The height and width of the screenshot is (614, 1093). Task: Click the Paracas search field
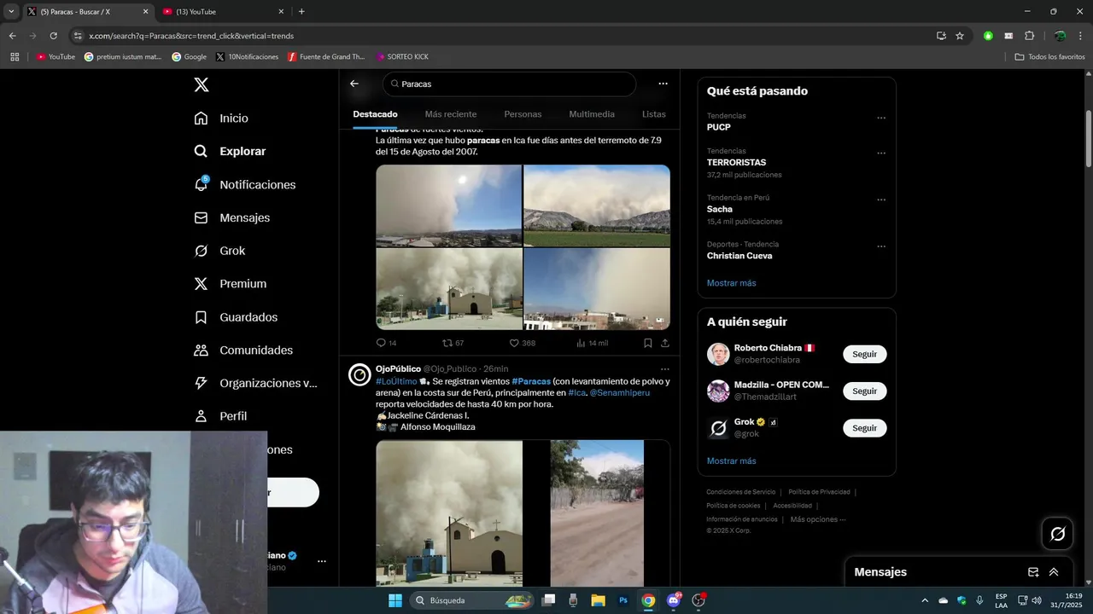(x=510, y=84)
